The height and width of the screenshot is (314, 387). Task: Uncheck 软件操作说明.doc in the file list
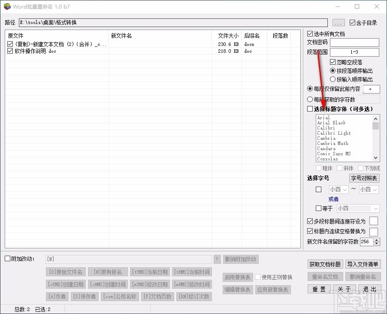point(9,51)
